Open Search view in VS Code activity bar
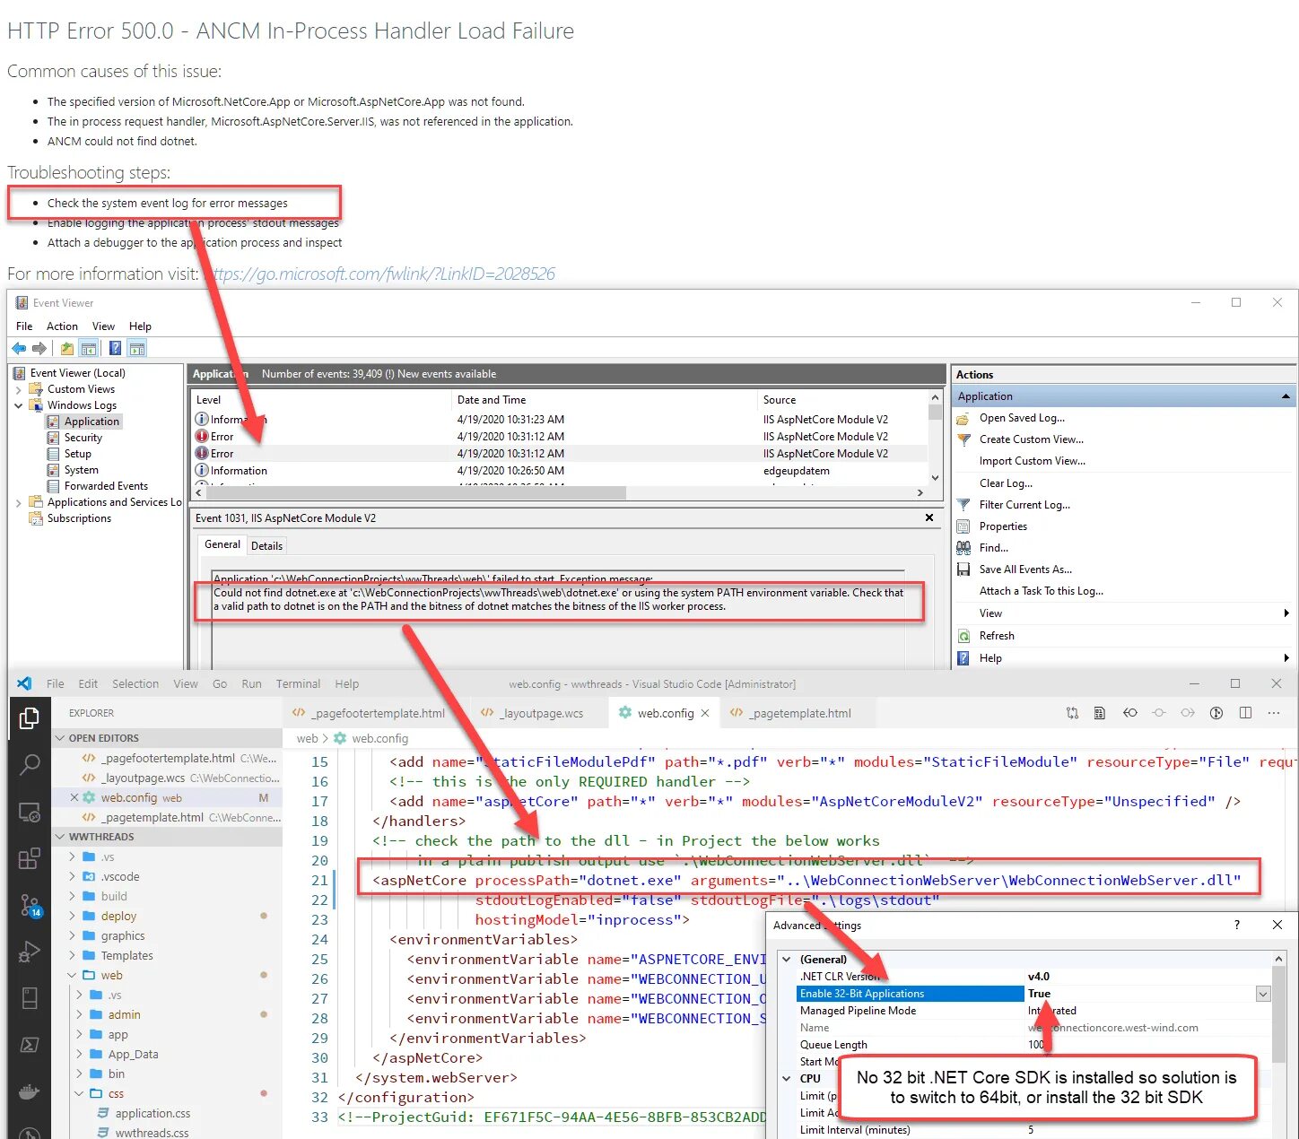 tap(29, 764)
